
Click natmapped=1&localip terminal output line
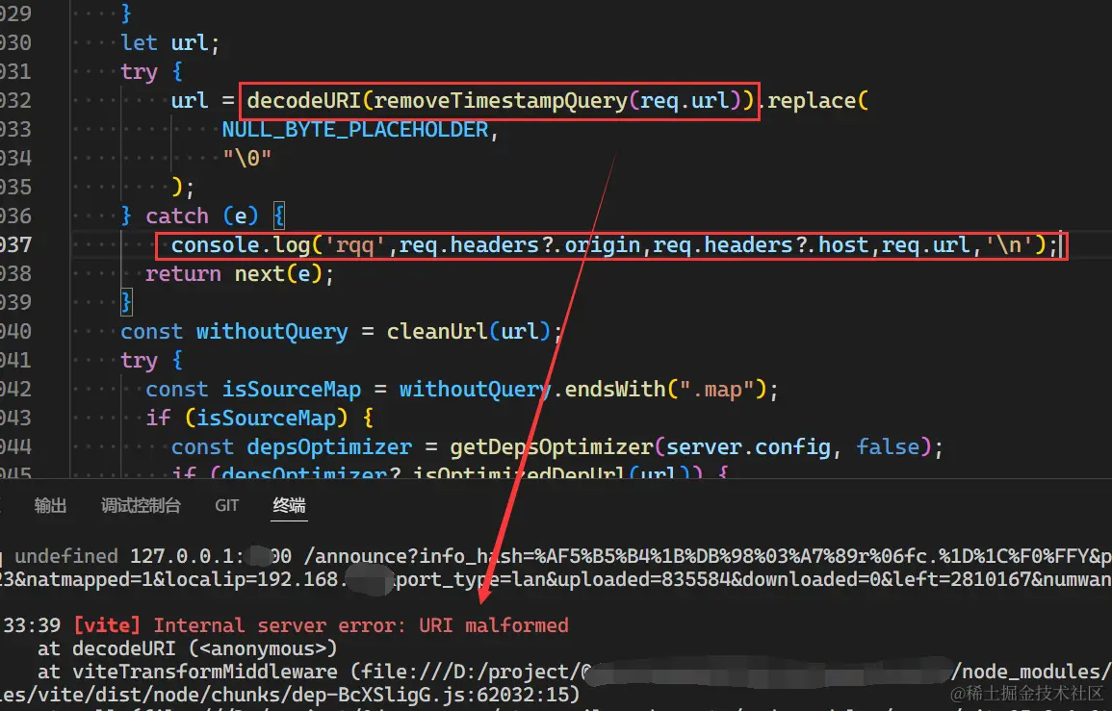tap(556, 580)
